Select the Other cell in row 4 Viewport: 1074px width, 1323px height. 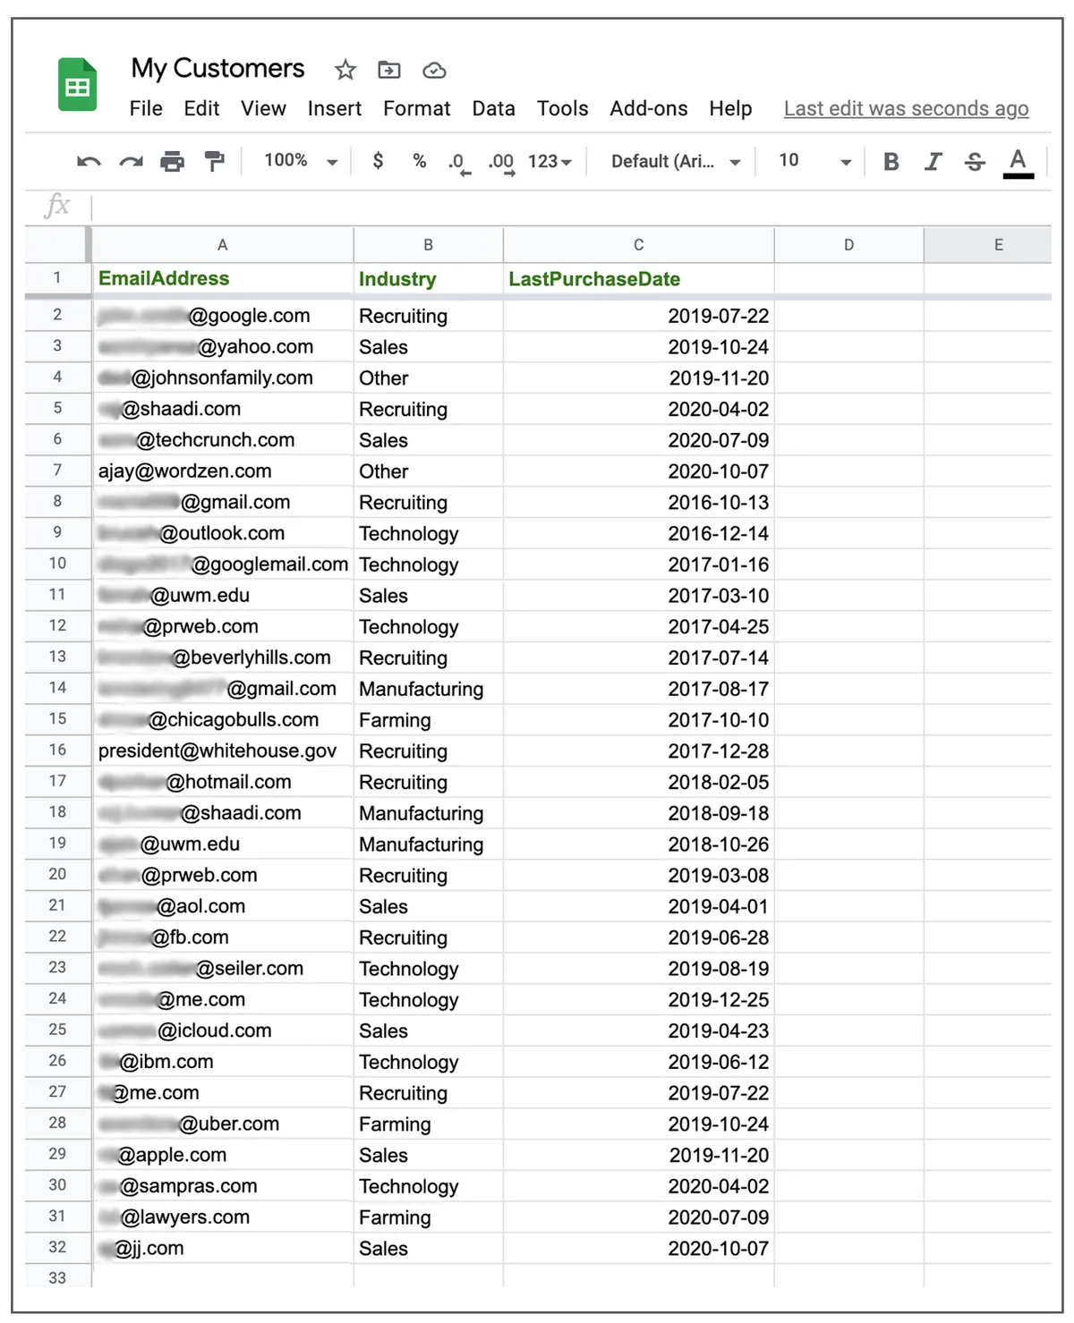[428, 378]
